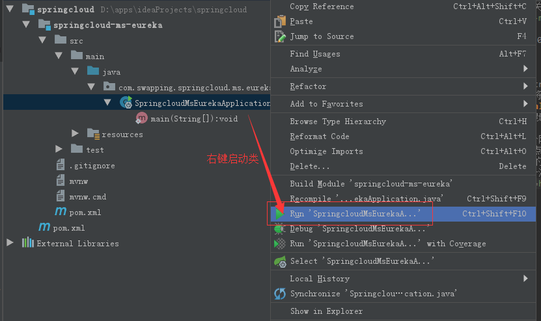Viewport: 541px width, 321px height.
Task: Open the Local History submenu arrow
Action: click(x=525, y=278)
